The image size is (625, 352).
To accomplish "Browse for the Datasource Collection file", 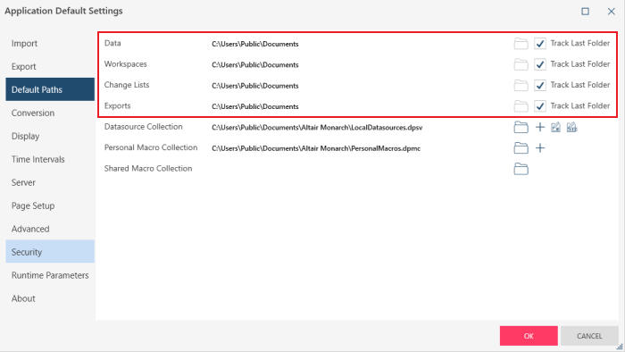I will [521, 127].
